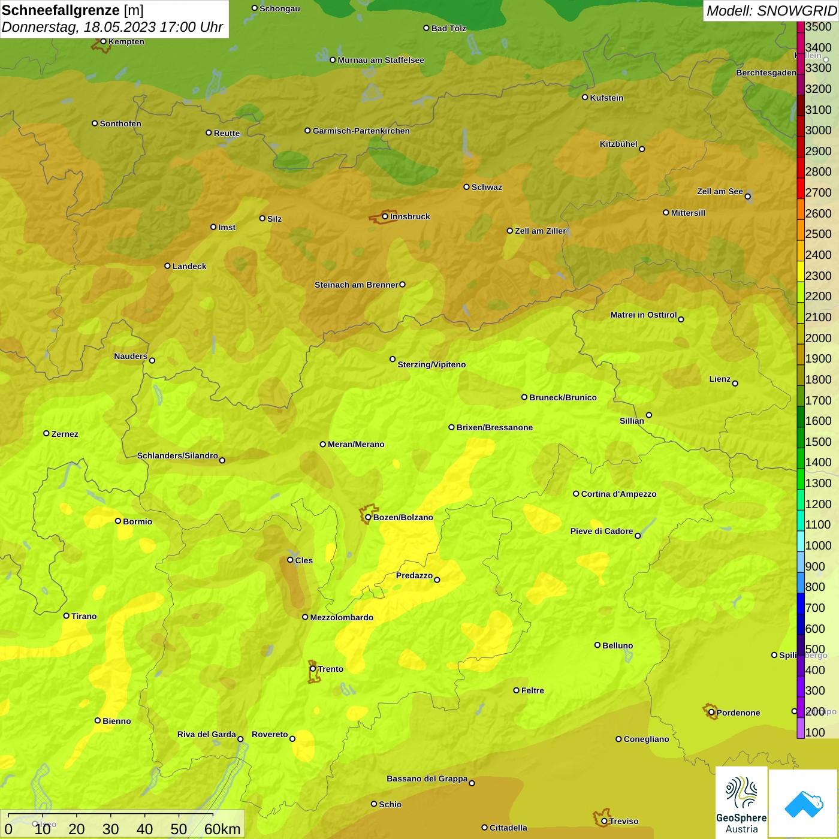The image size is (839, 839).
Task: Select the Trento city marker
Action: [x=313, y=669]
